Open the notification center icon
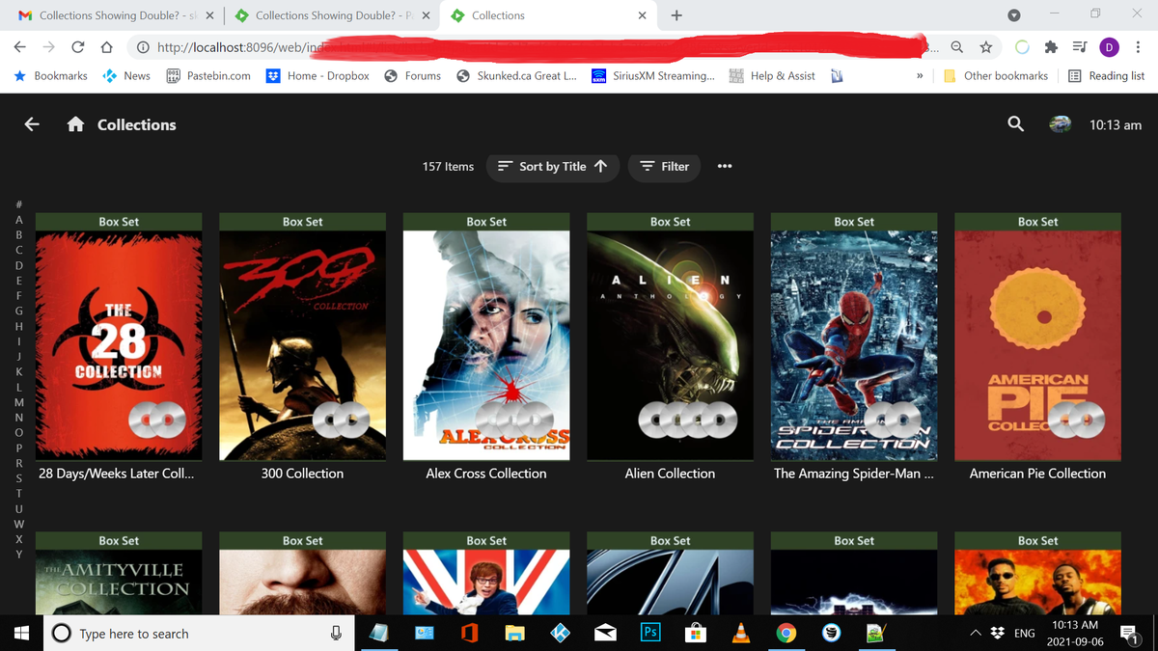The height and width of the screenshot is (651, 1158). point(1129,634)
